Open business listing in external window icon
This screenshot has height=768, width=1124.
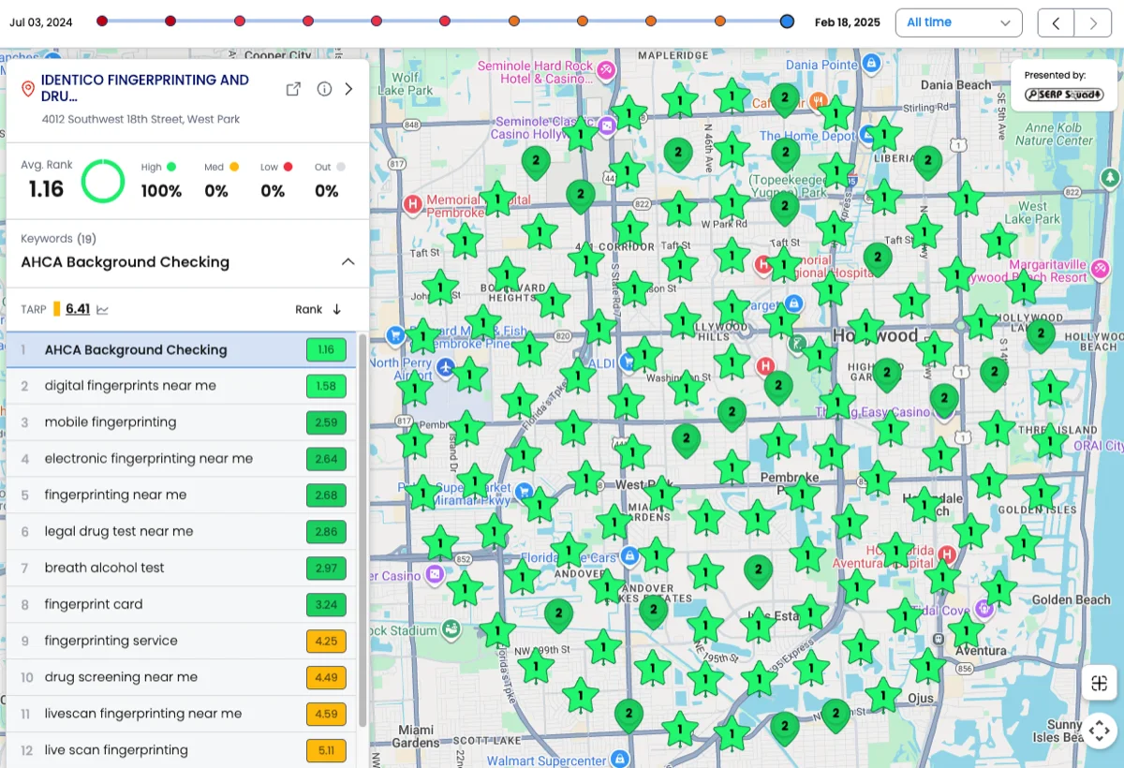click(x=293, y=89)
